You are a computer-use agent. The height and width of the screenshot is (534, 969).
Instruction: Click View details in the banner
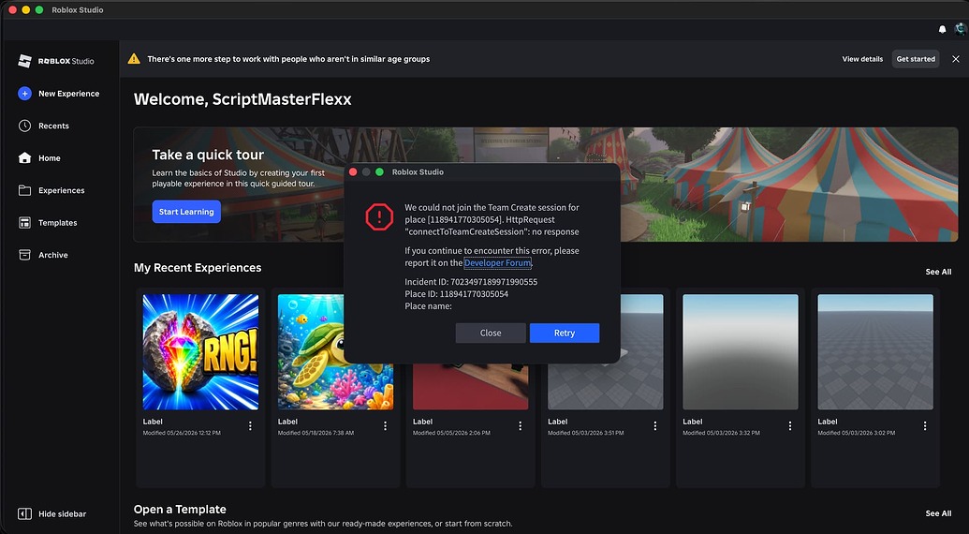coord(862,59)
